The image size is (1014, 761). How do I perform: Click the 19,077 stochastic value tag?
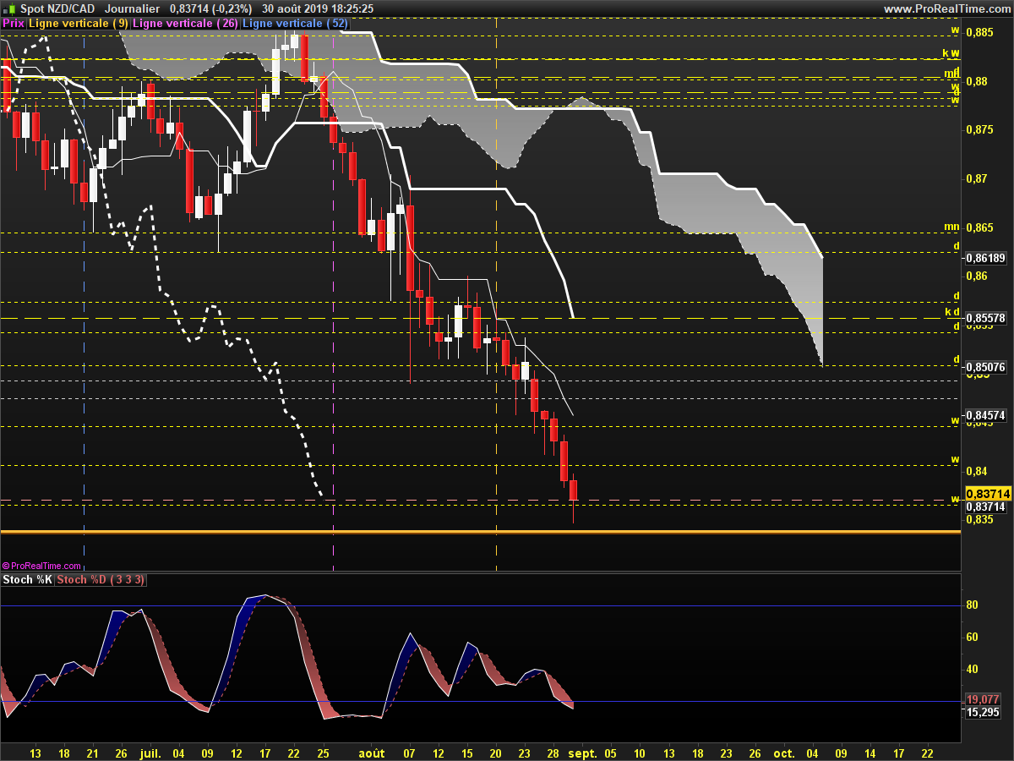(x=983, y=700)
